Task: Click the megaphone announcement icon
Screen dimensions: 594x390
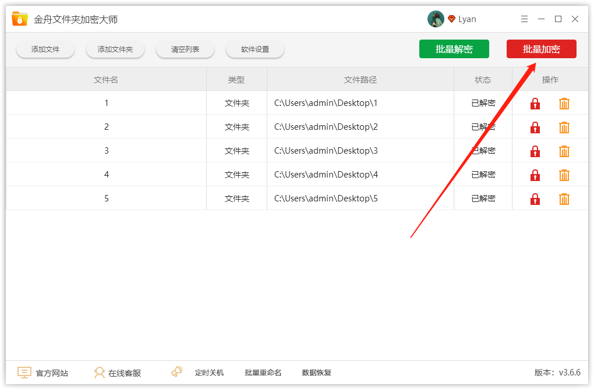Action: pos(177,371)
